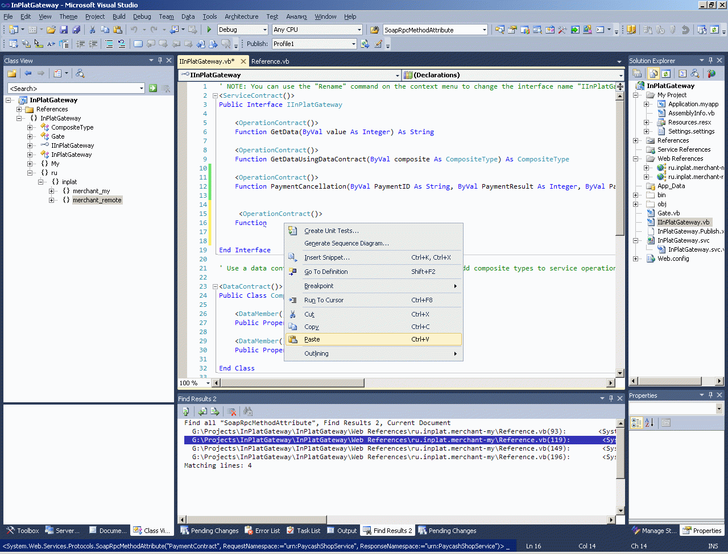Toggle auto-hide pin on Class View panel

160,60
